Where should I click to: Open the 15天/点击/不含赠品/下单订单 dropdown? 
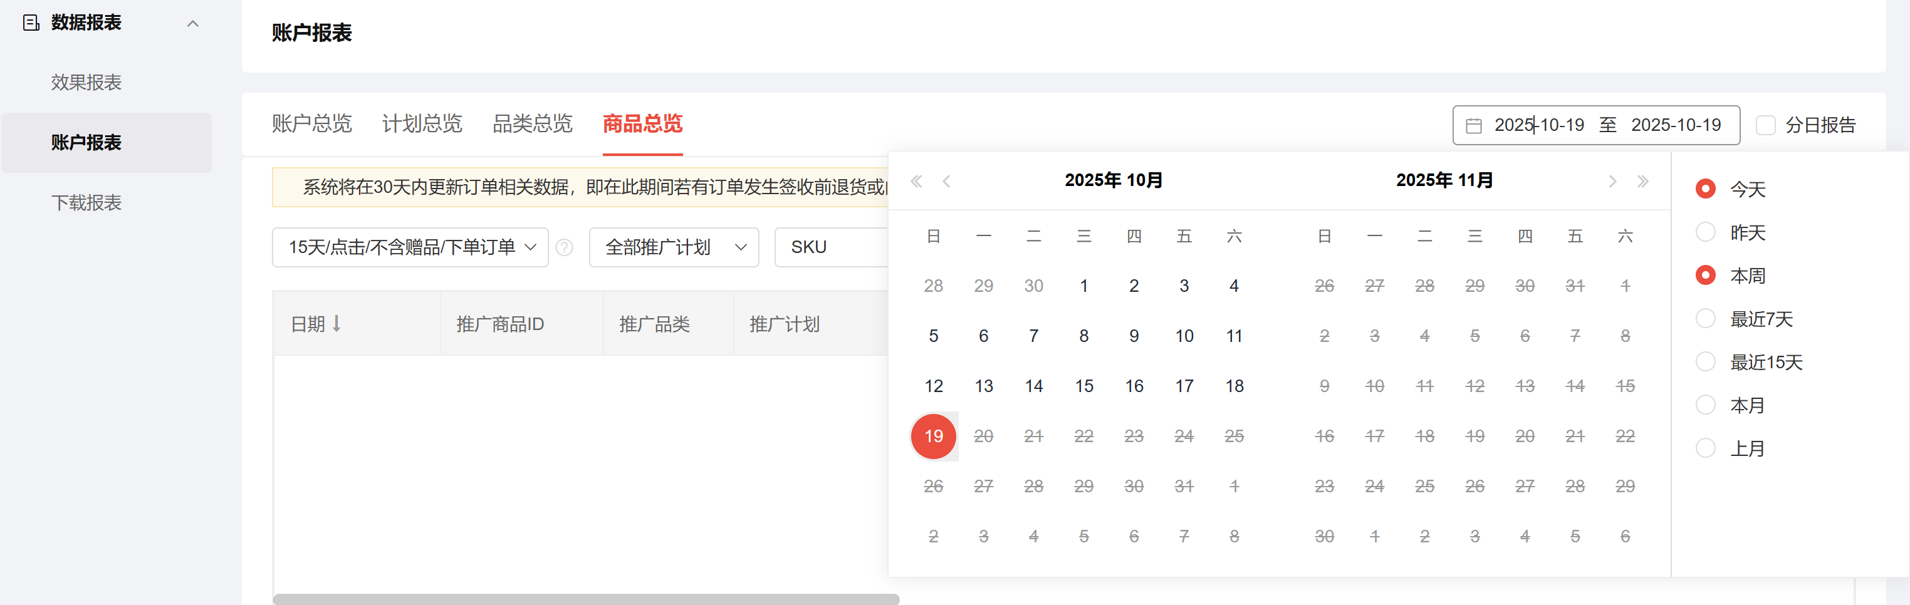pyautogui.click(x=410, y=247)
